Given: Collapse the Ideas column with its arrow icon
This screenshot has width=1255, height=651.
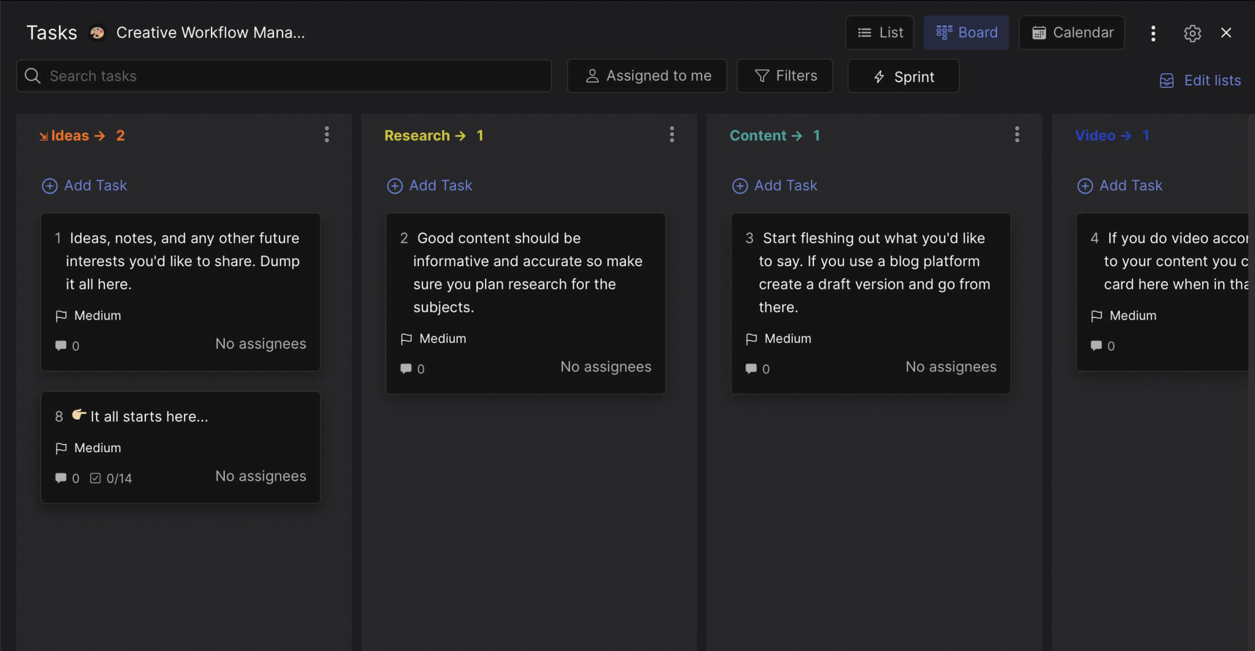Looking at the screenshot, I should click(44, 135).
